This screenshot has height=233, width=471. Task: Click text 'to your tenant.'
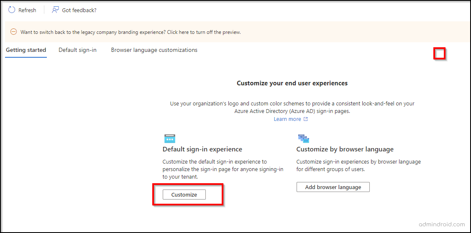pos(180,177)
